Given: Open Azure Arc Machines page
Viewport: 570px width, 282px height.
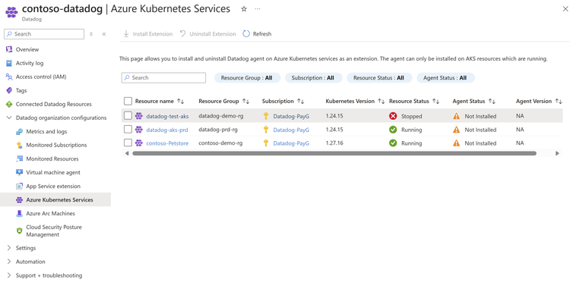Looking at the screenshot, I should (50, 214).
